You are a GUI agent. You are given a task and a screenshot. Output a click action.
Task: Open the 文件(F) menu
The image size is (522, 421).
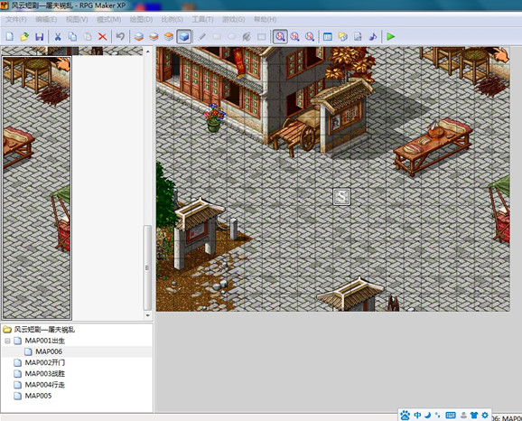coord(16,19)
